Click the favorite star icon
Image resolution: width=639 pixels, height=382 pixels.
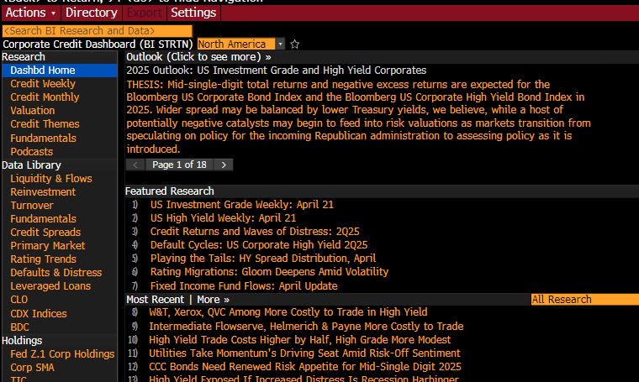(x=294, y=44)
